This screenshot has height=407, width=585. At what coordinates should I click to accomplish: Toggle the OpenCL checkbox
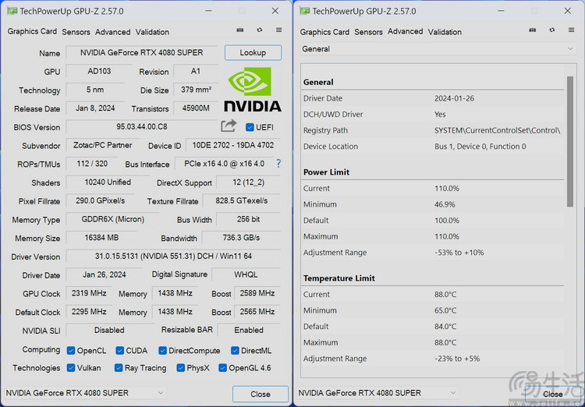[71, 351]
